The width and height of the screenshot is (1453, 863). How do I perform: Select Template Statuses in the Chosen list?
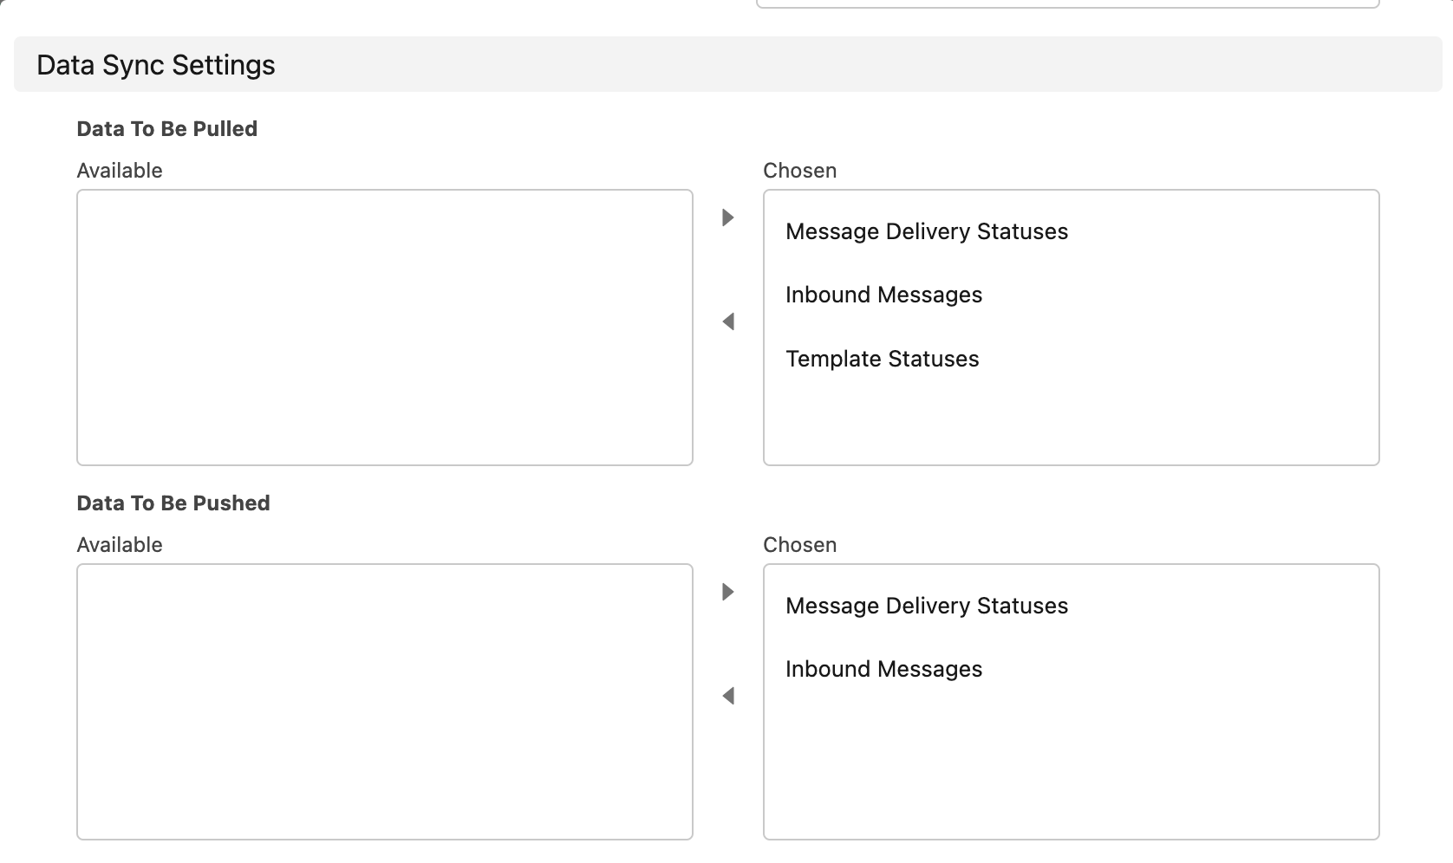[882, 359]
